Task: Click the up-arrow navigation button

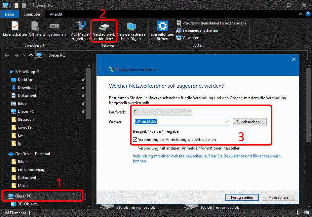Action: pos(31,55)
